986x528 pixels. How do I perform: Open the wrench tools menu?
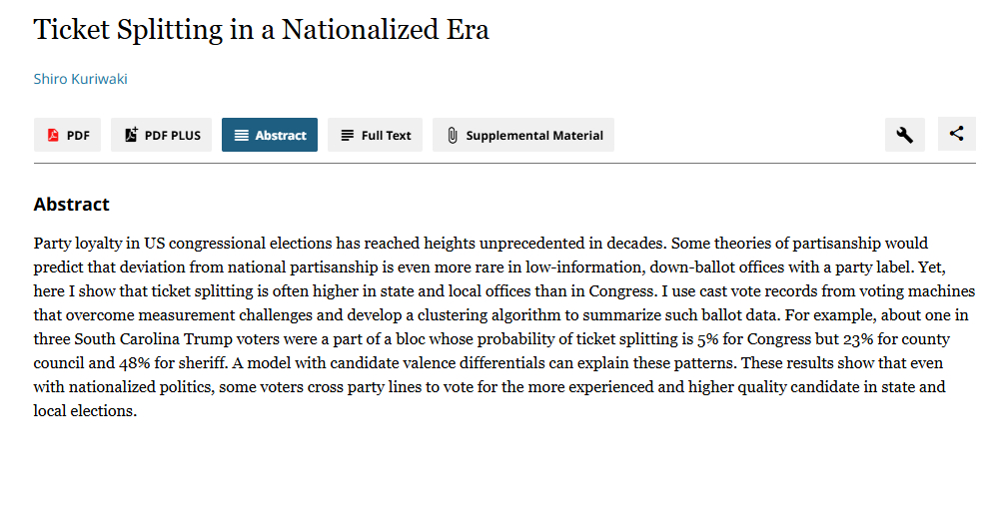(904, 135)
